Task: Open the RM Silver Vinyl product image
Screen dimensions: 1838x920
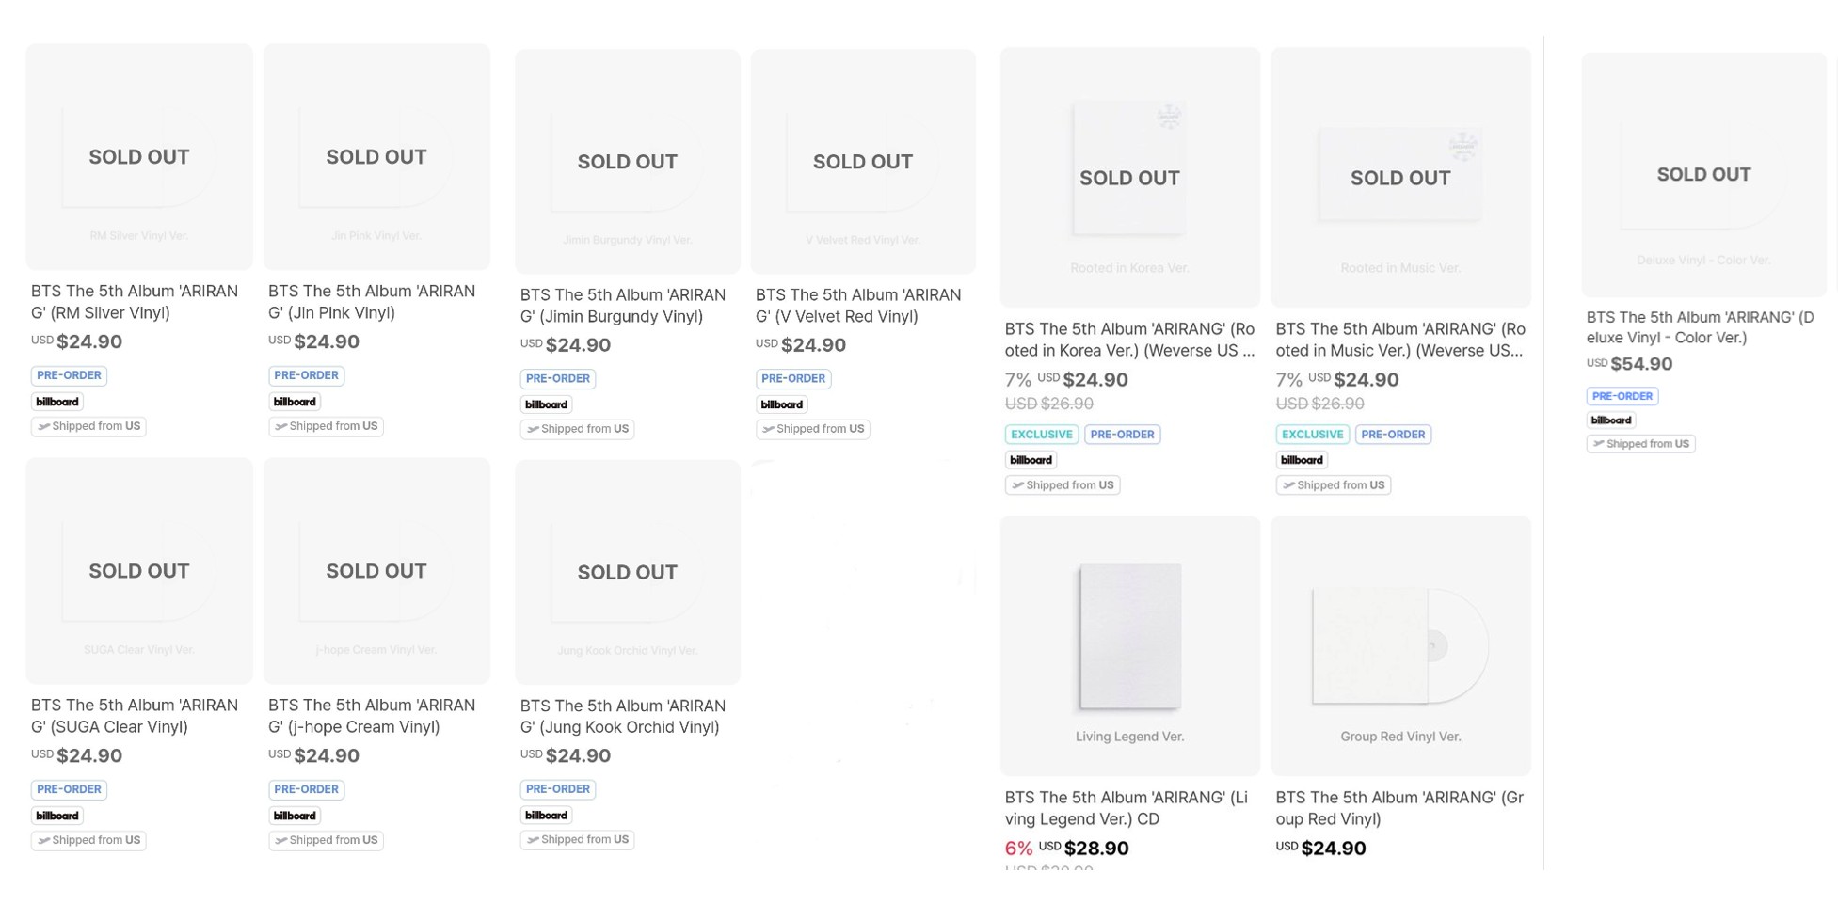Action: [x=139, y=157]
